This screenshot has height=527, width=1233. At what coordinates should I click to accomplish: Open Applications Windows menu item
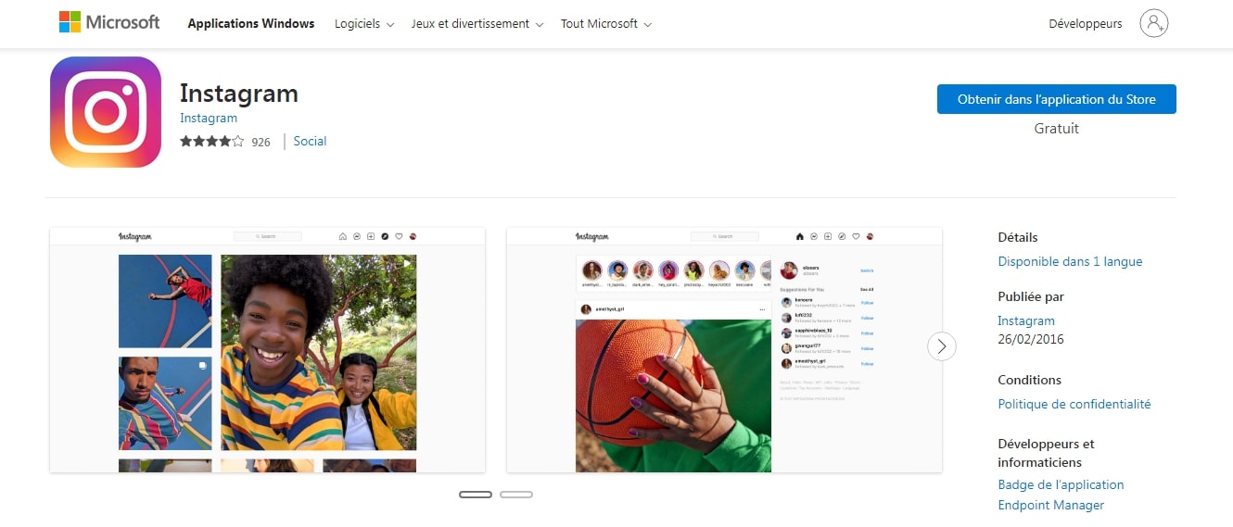[251, 24]
